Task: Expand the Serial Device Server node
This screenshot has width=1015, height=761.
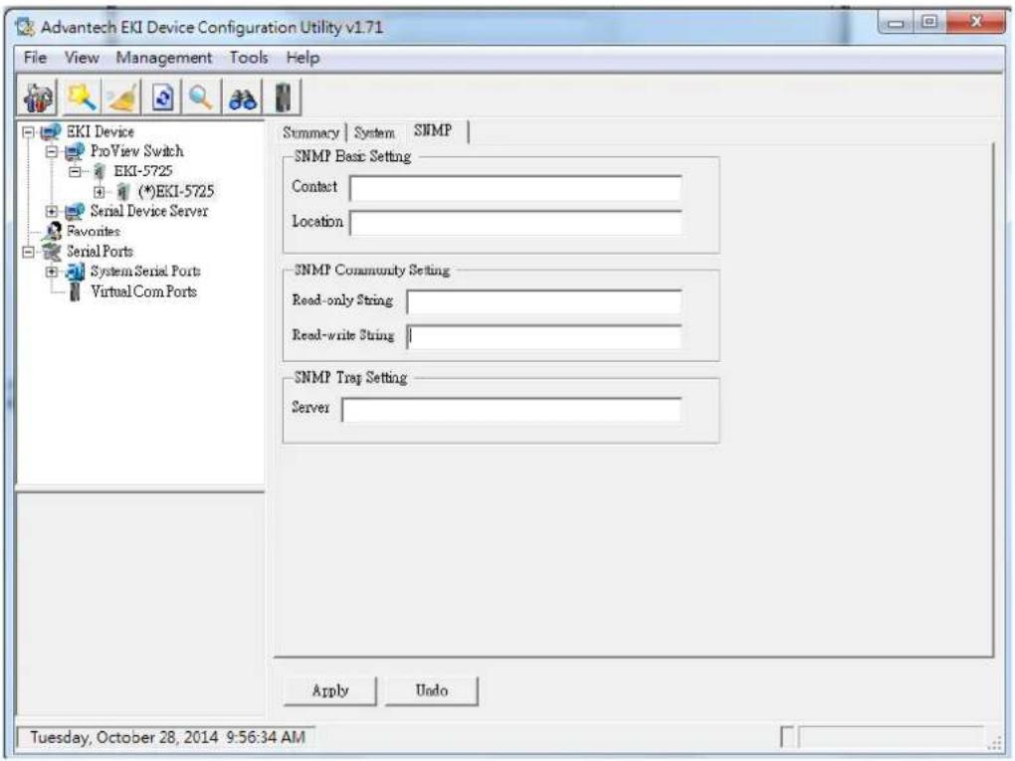Action: tap(52, 211)
